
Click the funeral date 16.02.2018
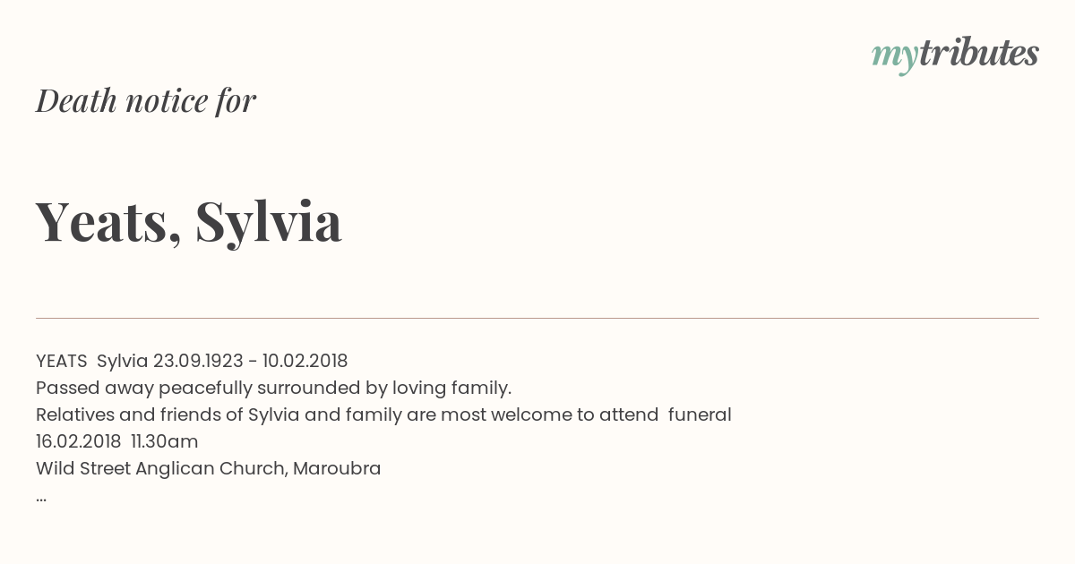click(78, 441)
